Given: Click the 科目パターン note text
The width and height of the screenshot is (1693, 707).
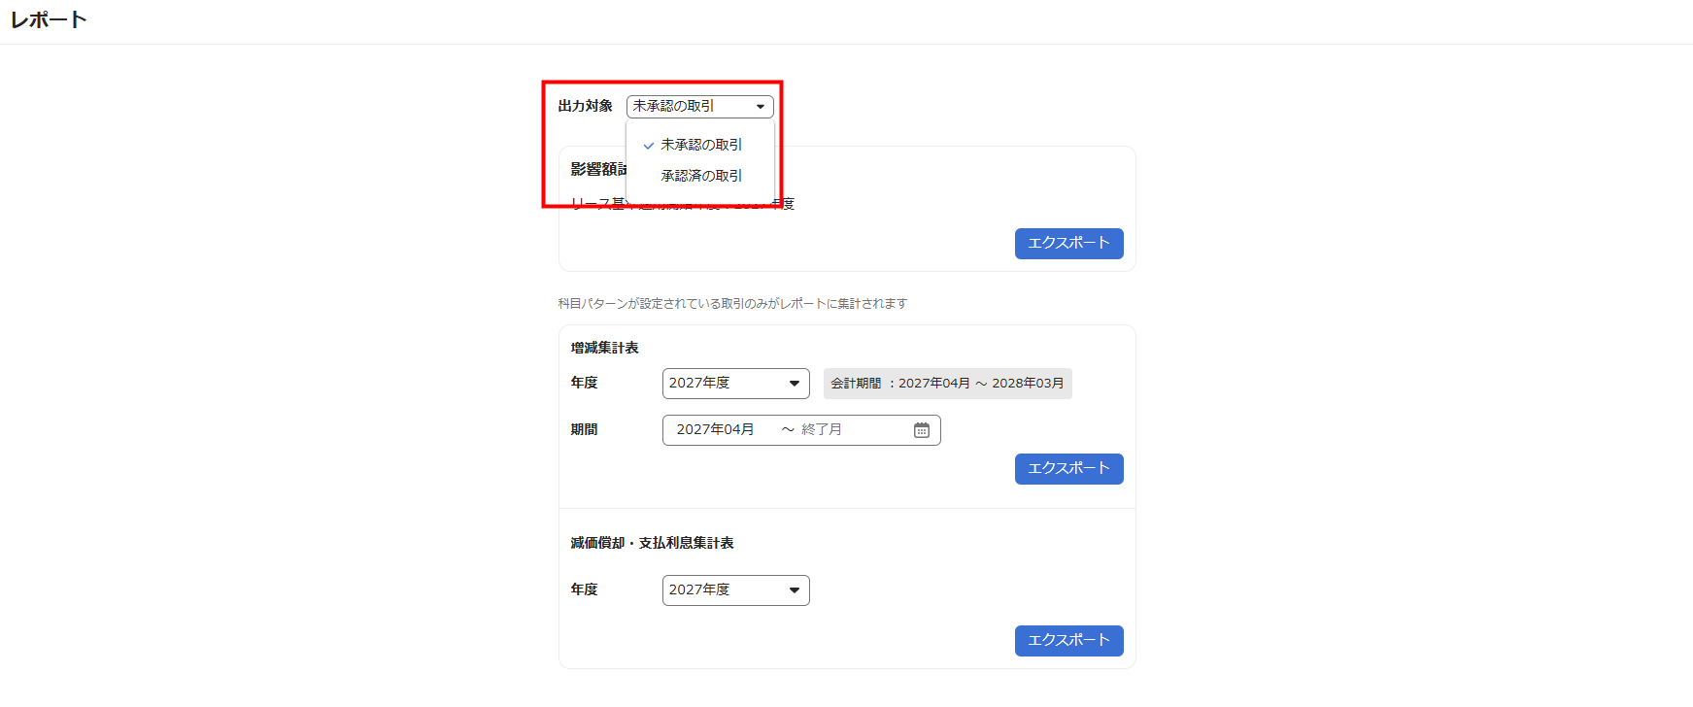Looking at the screenshot, I should (732, 304).
